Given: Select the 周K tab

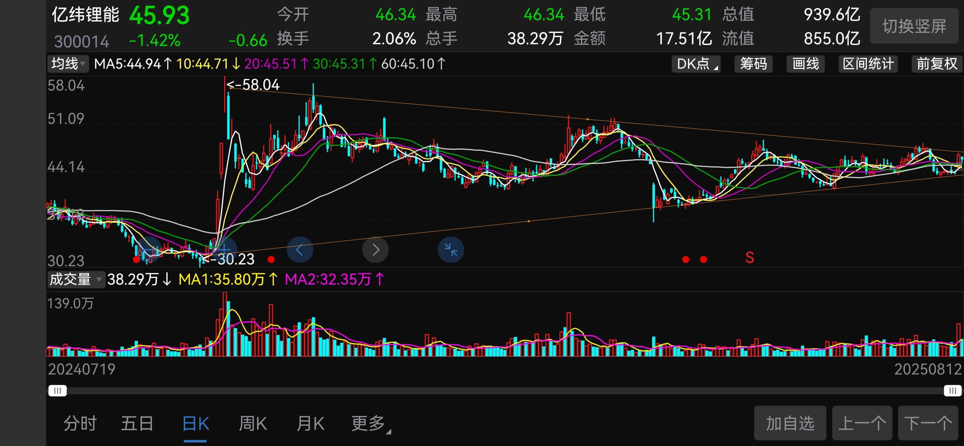Looking at the screenshot, I should (x=253, y=424).
